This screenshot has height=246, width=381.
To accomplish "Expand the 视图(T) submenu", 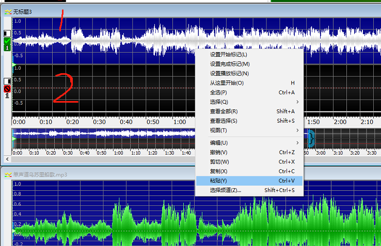I will tap(219, 130).
